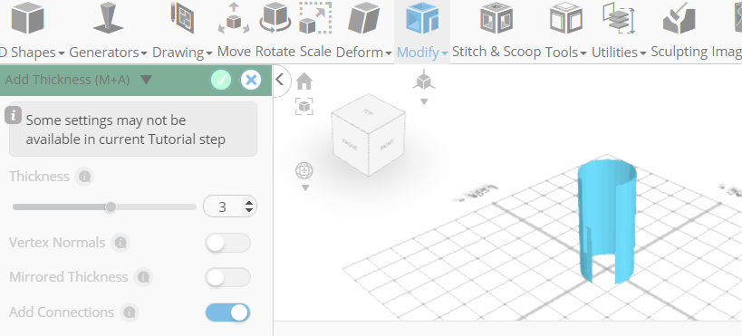Open the Modify dropdown menu
Viewport: 742px width, 336px height.
click(444, 53)
